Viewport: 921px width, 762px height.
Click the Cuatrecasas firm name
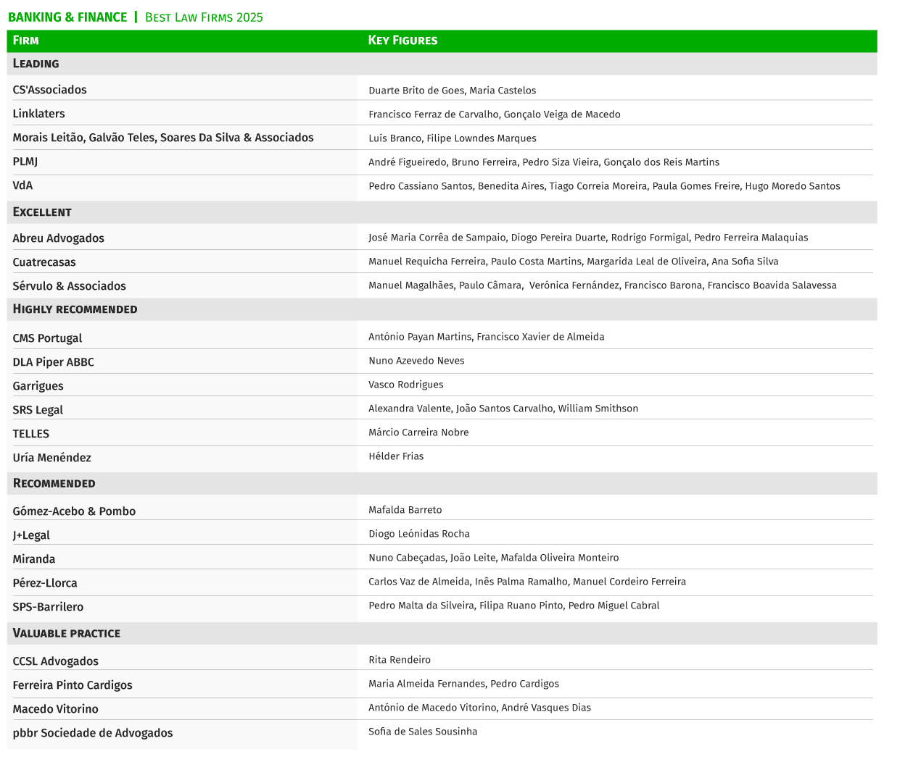point(44,262)
